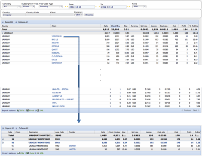Open the QWEST client link
Image resolution: width=202 pixels, height=156 pixels.
[55, 50]
